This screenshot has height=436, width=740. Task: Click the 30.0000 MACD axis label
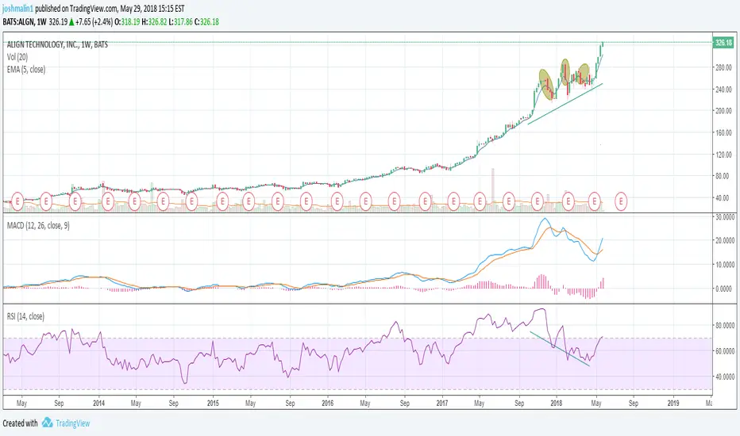pos(724,217)
